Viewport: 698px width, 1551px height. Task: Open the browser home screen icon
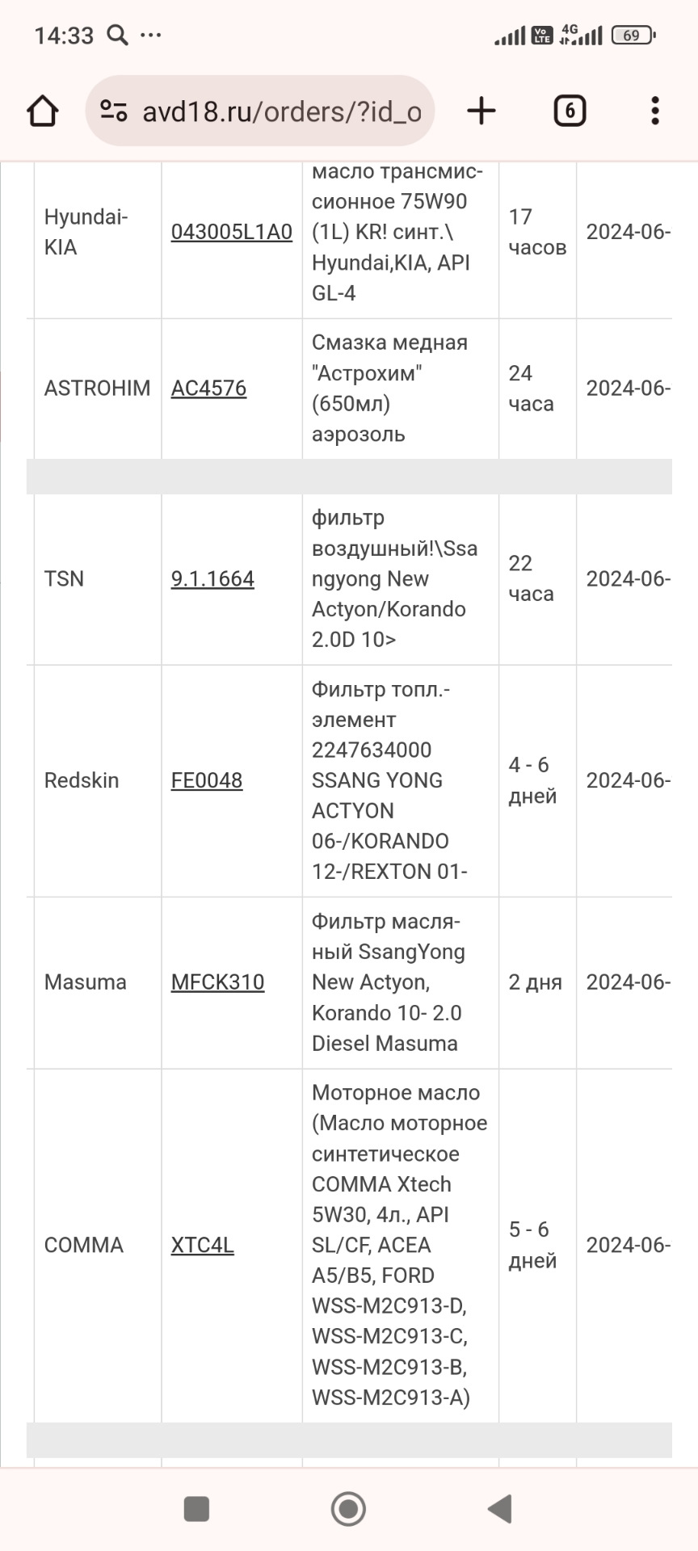coord(42,111)
